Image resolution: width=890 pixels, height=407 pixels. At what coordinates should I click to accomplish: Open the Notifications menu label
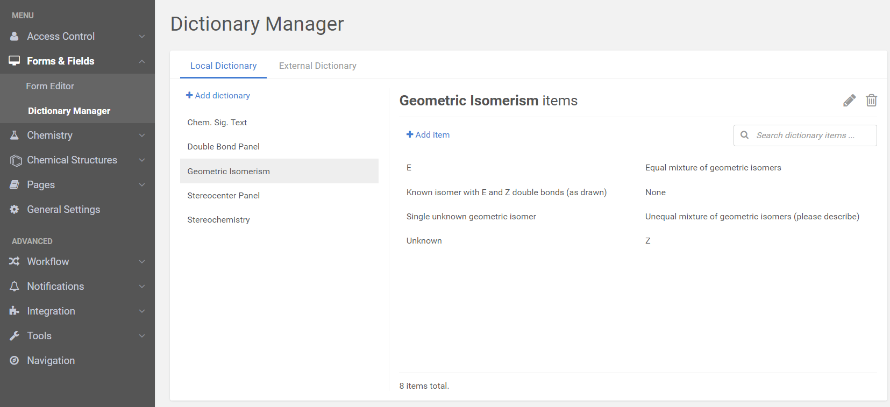(55, 286)
